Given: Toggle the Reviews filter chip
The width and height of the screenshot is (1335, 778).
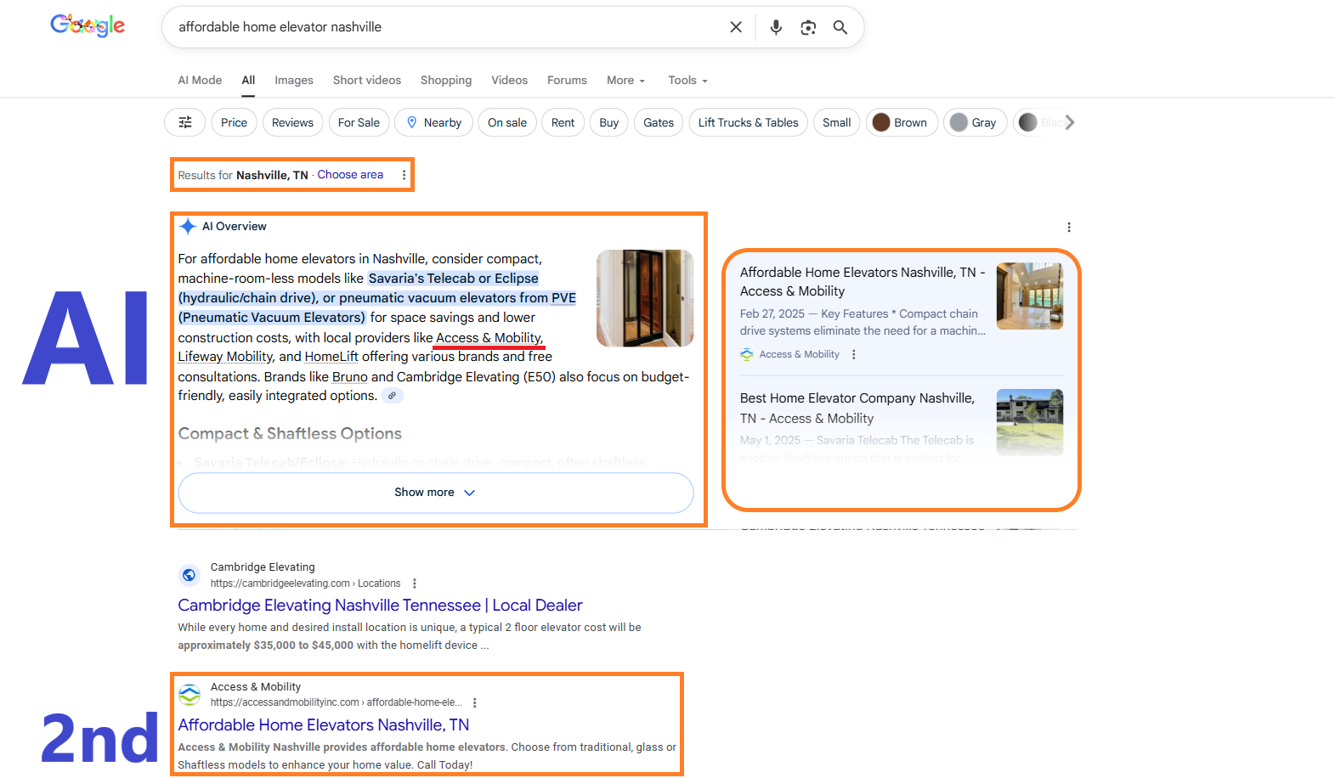Looking at the screenshot, I should tap(293, 122).
